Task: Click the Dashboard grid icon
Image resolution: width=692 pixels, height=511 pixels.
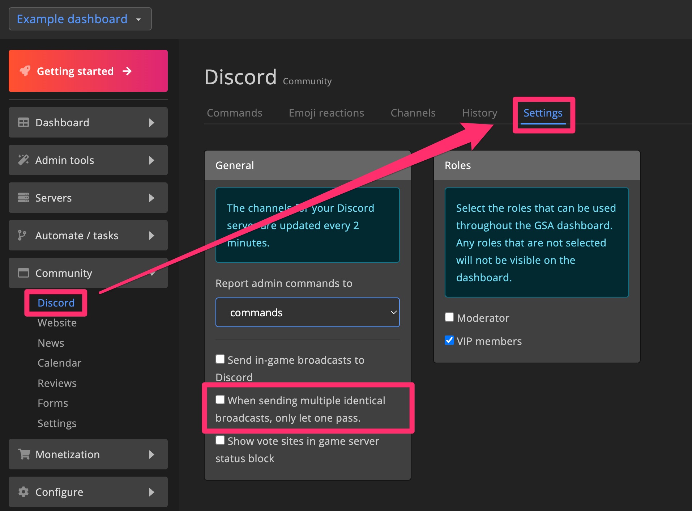Action: pyautogui.click(x=24, y=122)
